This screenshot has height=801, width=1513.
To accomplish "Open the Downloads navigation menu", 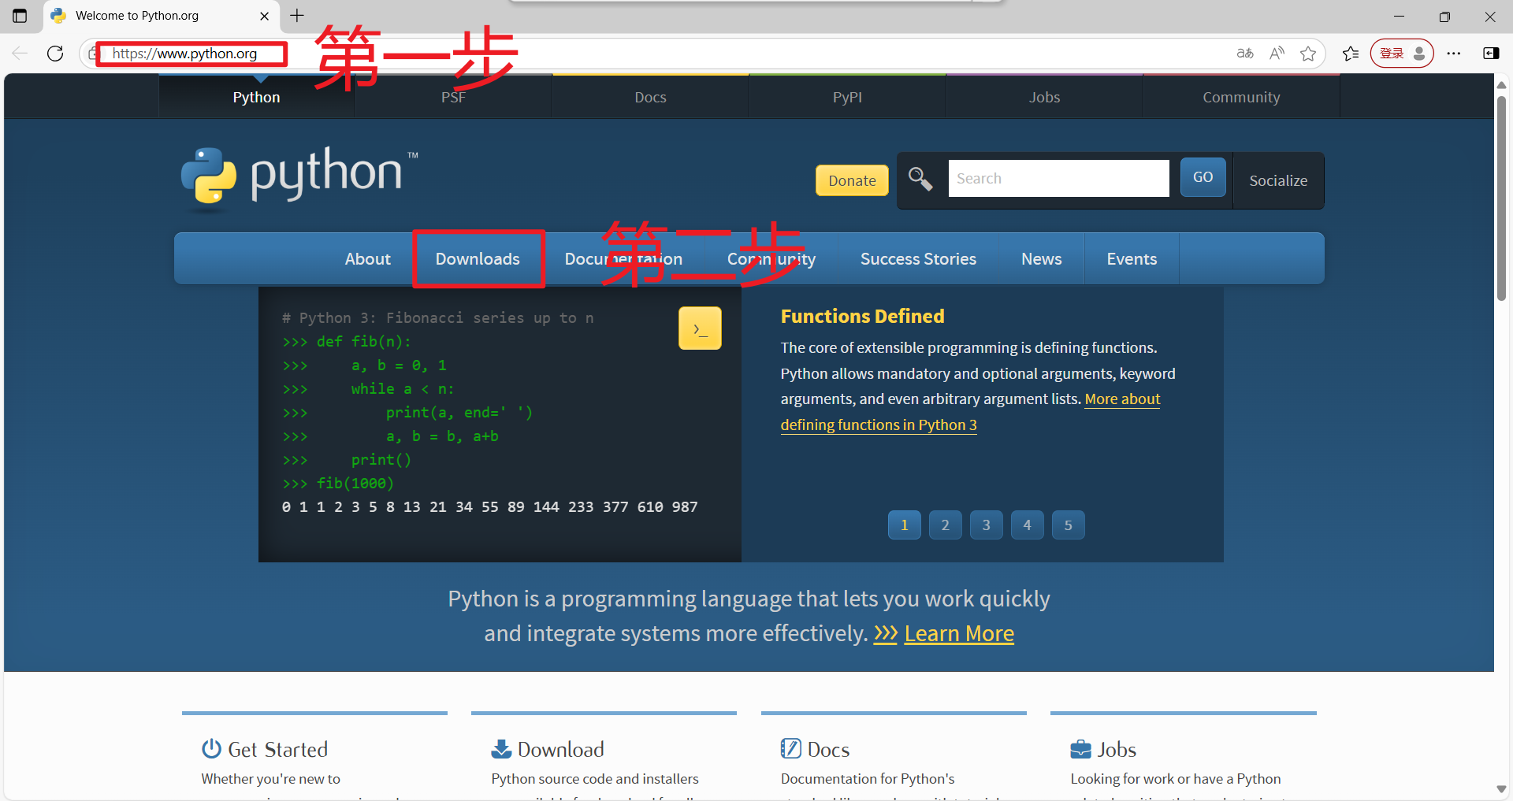I will tap(478, 259).
